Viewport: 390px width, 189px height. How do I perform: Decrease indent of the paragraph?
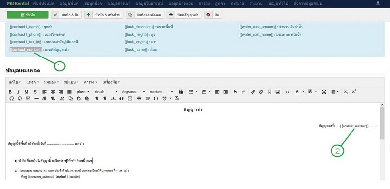tap(217, 92)
